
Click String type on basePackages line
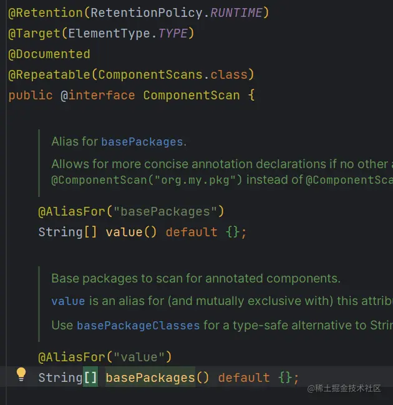[61, 378]
